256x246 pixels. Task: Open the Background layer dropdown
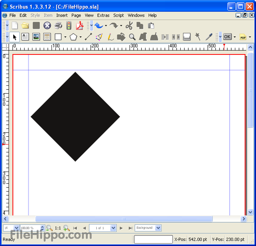[x=158, y=228]
